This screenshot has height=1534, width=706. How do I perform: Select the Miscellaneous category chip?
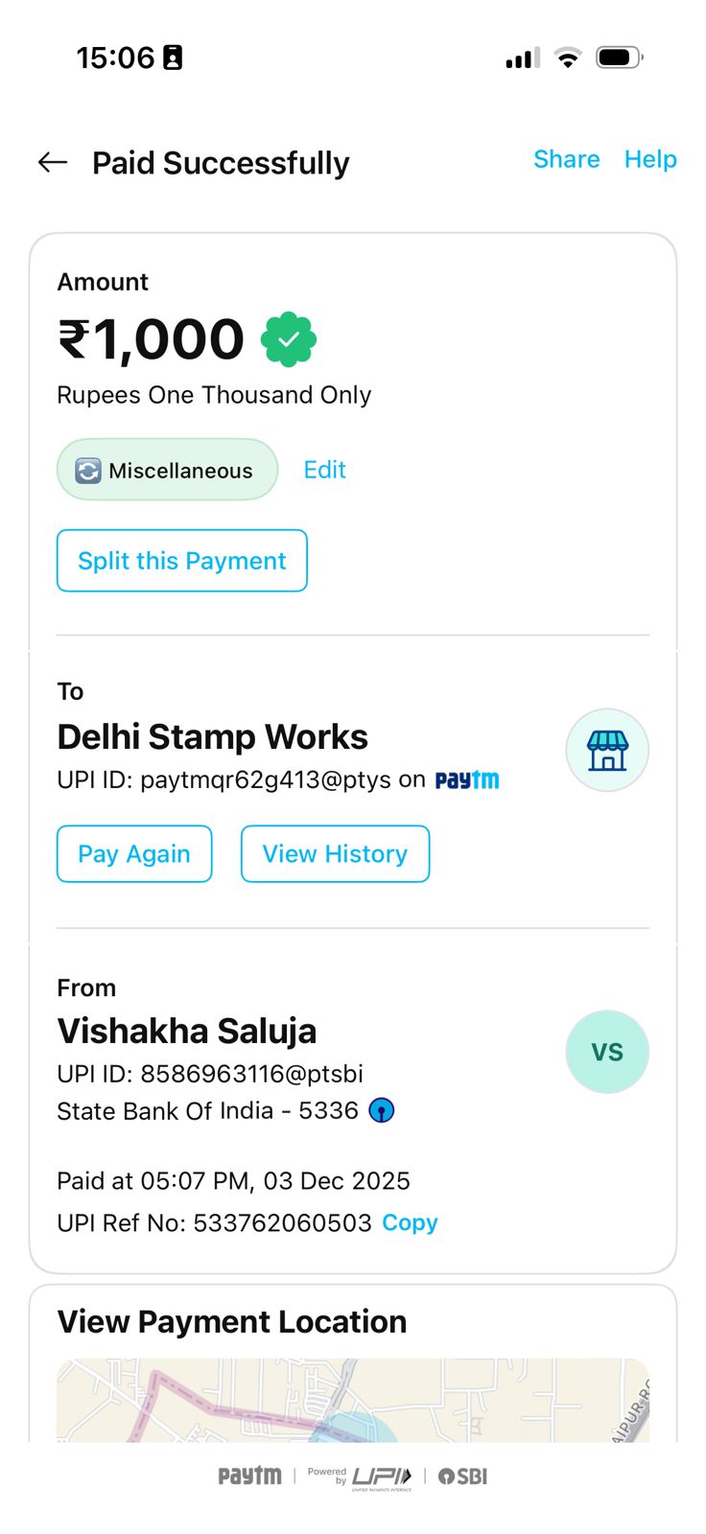coord(168,470)
